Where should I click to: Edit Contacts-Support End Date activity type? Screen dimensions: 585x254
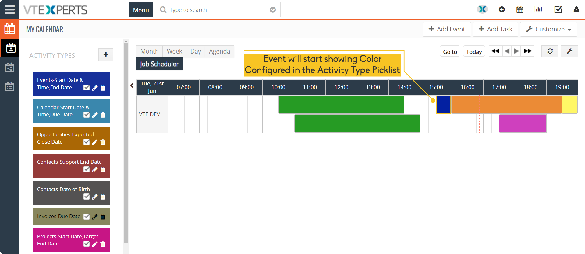click(95, 169)
